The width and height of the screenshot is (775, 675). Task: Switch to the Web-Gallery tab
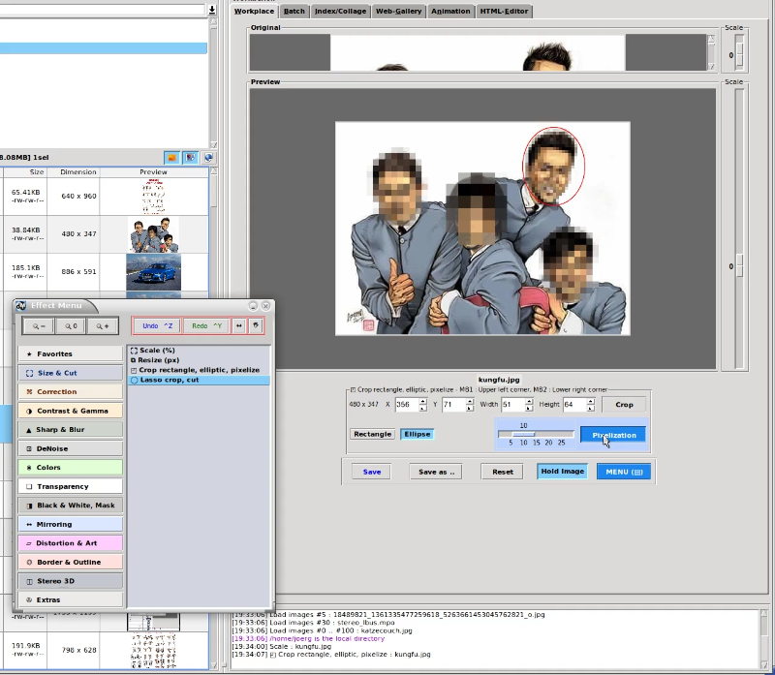(398, 11)
